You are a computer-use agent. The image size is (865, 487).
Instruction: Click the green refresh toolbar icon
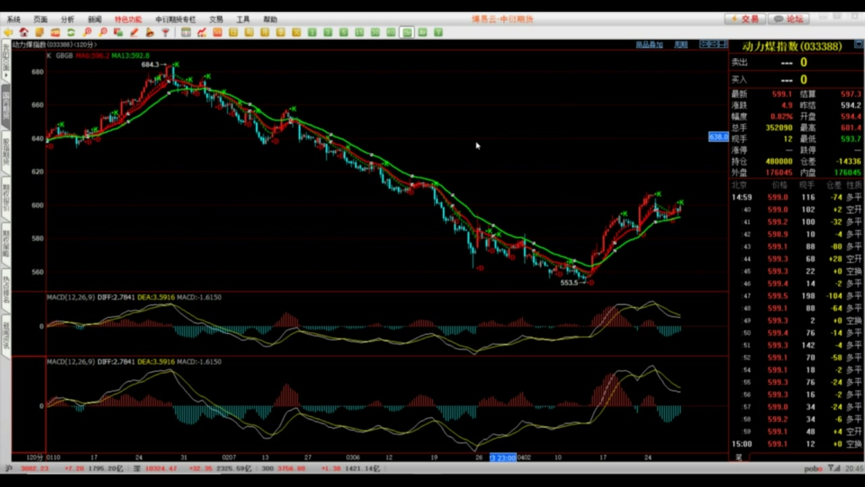click(71, 32)
